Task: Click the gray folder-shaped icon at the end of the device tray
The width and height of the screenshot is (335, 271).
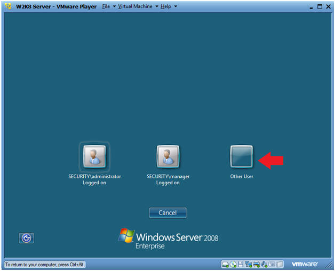Action: (280, 265)
